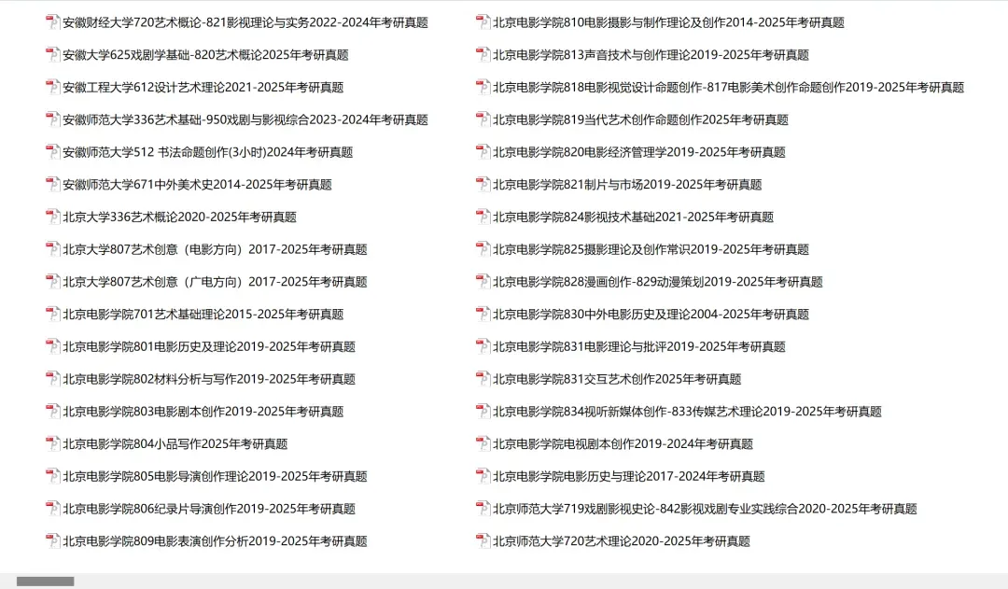Image resolution: width=1008 pixels, height=589 pixels.
Task: Select file name 北京电影学院809电影表演创作分析2019-2025年考研真题
Action: click(215, 540)
